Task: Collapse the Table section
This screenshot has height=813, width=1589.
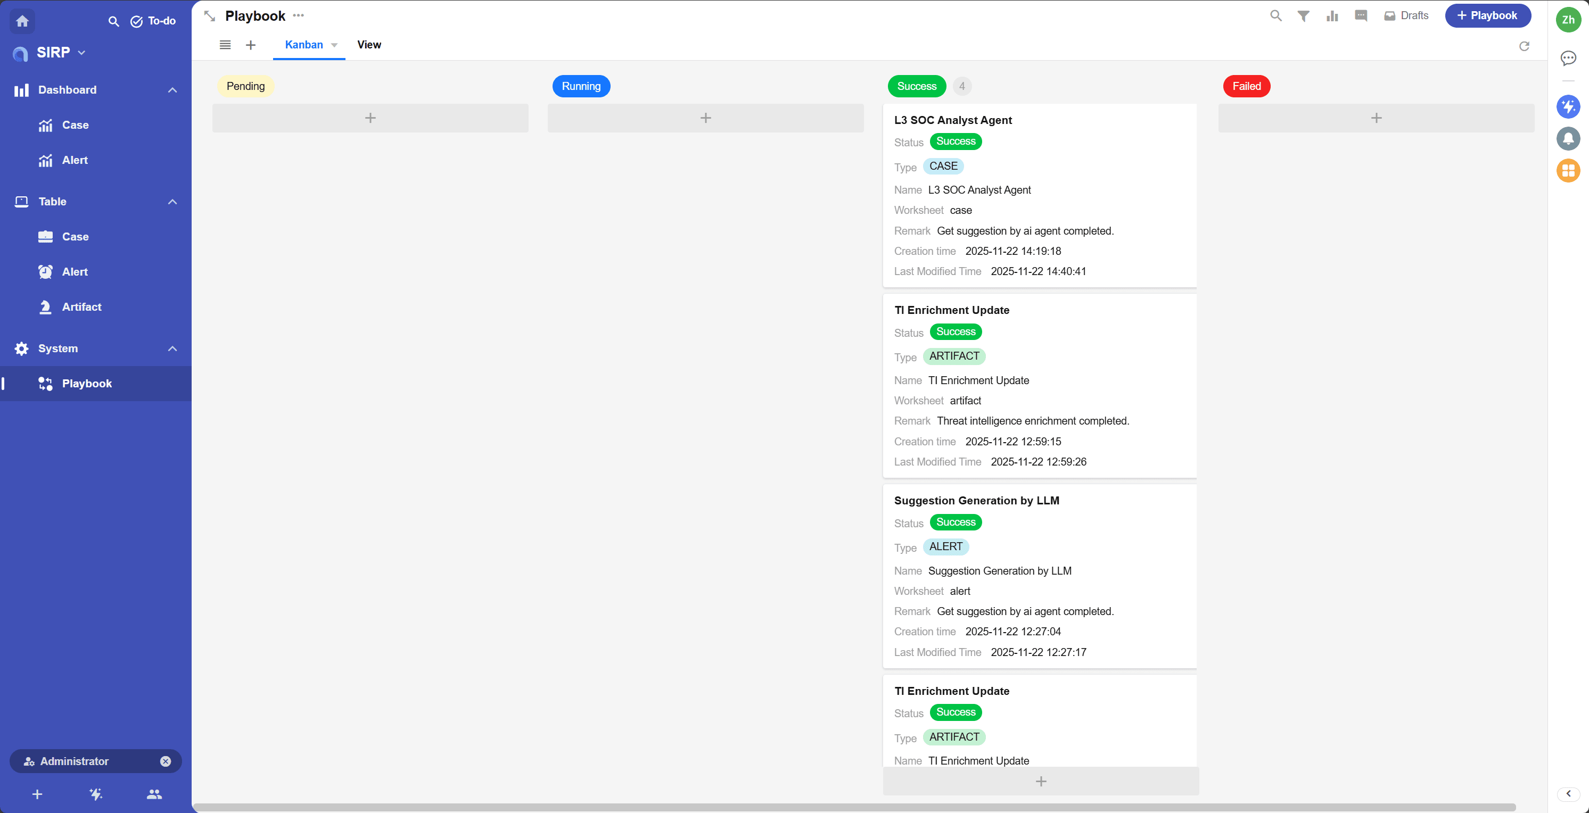Action: coord(172,202)
